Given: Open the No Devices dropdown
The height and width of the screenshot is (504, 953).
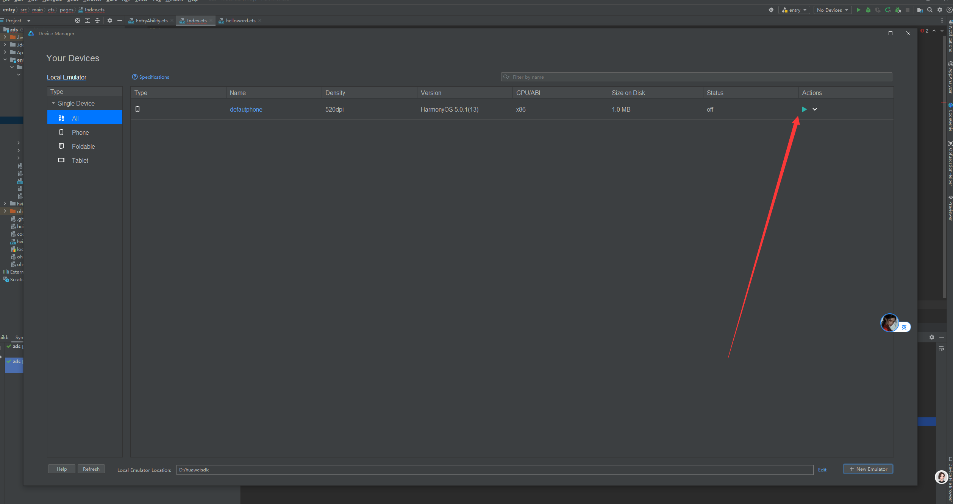Looking at the screenshot, I should coord(832,10).
